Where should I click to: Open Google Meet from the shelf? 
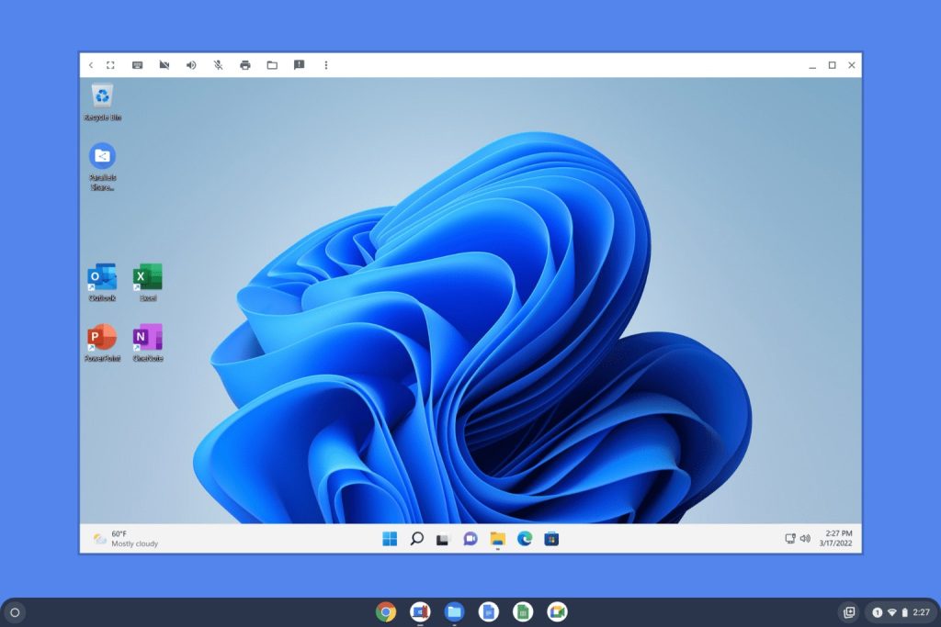click(x=557, y=612)
